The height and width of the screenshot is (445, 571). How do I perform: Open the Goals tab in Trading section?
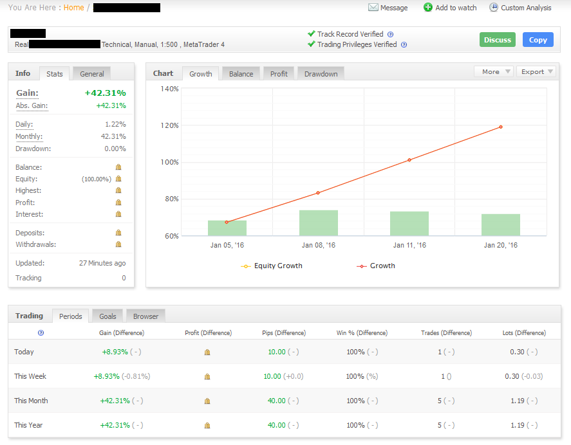108,316
